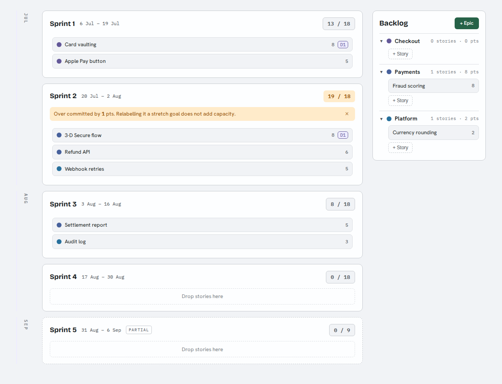Select the Card vaulting story
The height and width of the screenshot is (384, 502).
(202, 45)
